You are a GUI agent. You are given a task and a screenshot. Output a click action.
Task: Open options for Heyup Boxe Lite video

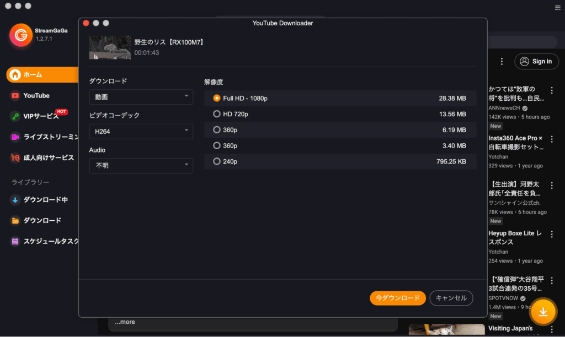click(552, 234)
